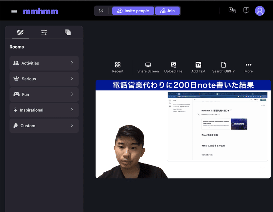Expand the Fun rooms category
This screenshot has width=273, height=212.
pos(44,94)
